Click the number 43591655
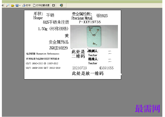 [x=106, y=68]
